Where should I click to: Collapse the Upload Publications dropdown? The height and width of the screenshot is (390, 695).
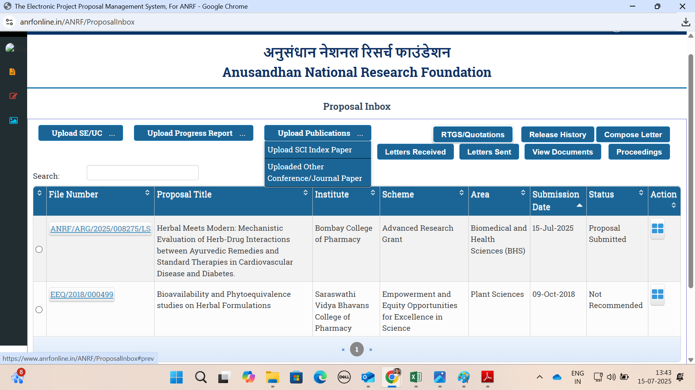pyautogui.click(x=317, y=133)
